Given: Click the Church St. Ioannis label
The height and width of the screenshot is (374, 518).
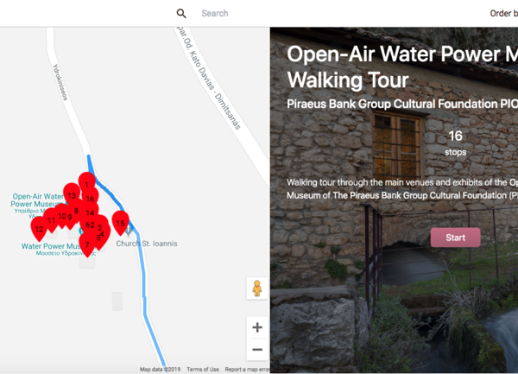Looking at the screenshot, I should (147, 244).
